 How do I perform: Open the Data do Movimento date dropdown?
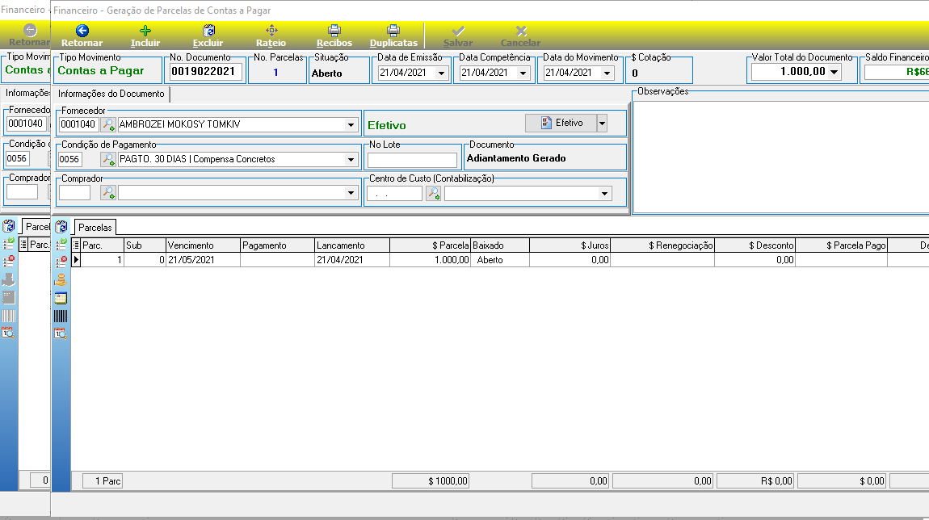(x=607, y=73)
